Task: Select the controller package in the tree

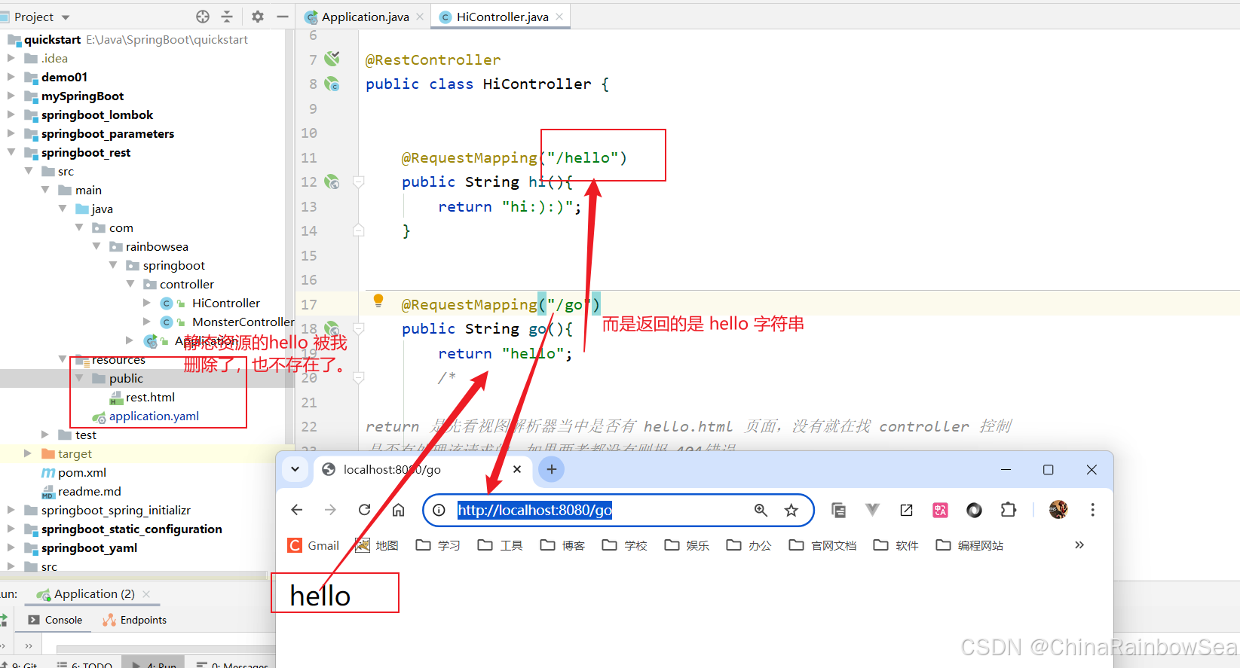Action: pos(186,284)
